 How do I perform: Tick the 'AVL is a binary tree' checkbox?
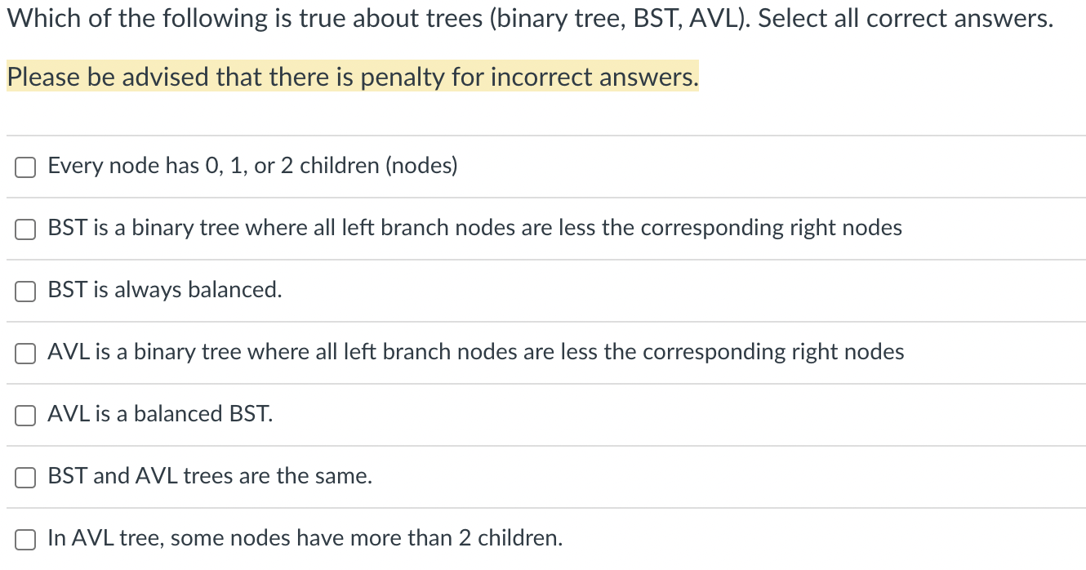click(24, 354)
